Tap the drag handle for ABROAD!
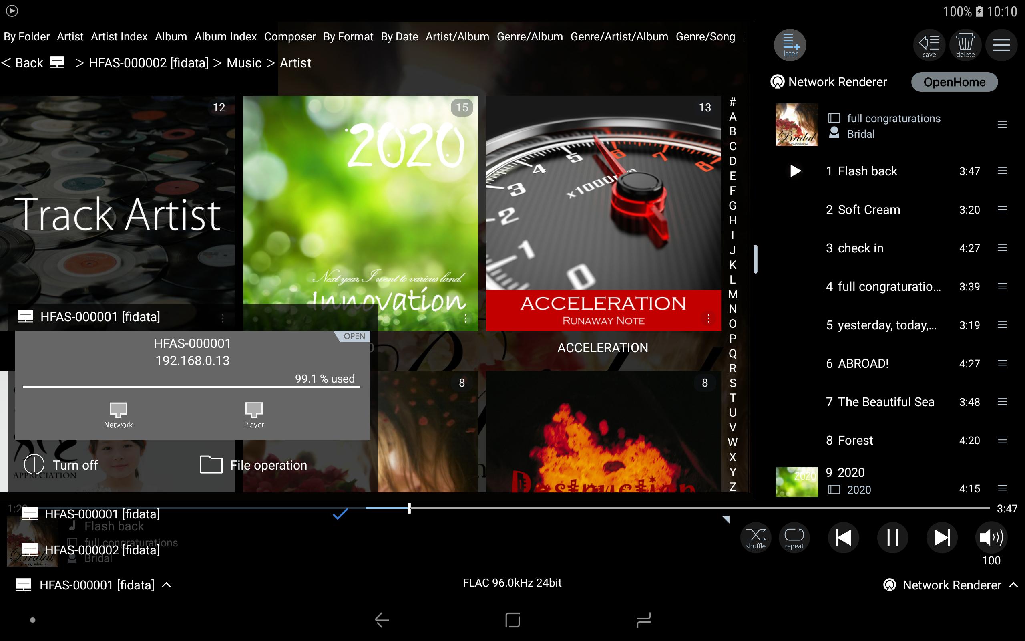Viewport: 1025px width, 641px height. 1002,363
